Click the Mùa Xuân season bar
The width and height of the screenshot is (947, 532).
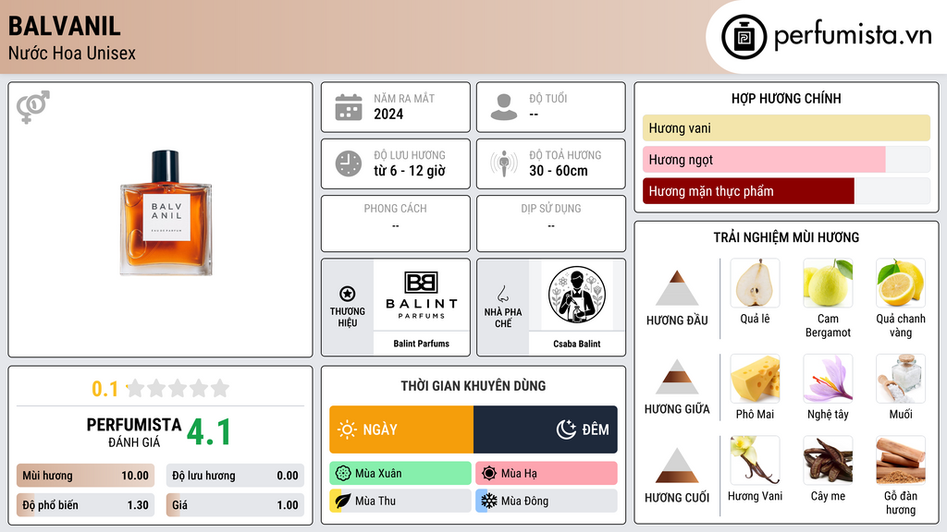(x=400, y=474)
